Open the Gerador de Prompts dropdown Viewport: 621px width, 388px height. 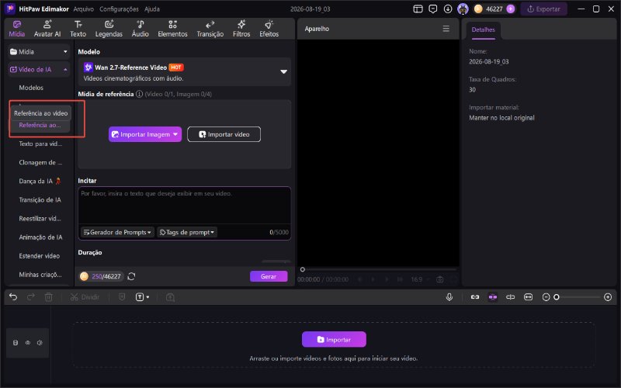coord(117,232)
